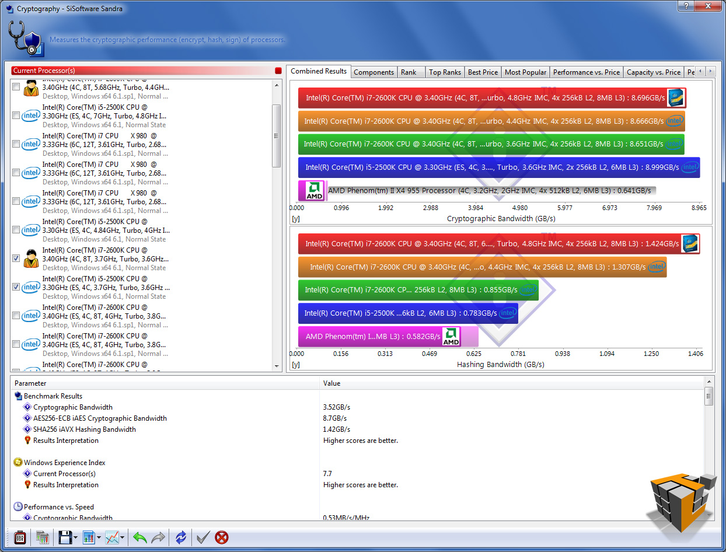Check the i5-2500K 7GHz processor checkbox
The height and width of the screenshot is (552, 726).
(x=16, y=116)
